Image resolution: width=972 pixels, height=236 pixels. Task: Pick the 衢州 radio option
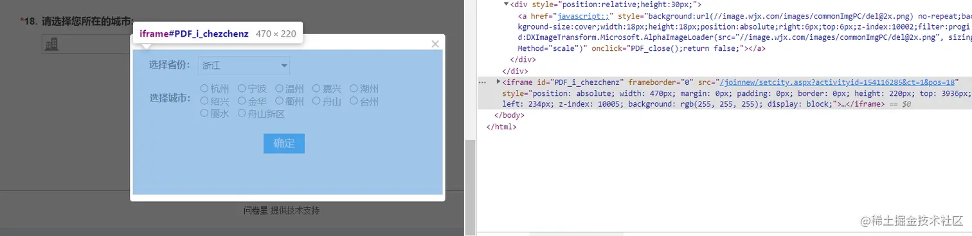pyautogui.click(x=280, y=101)
